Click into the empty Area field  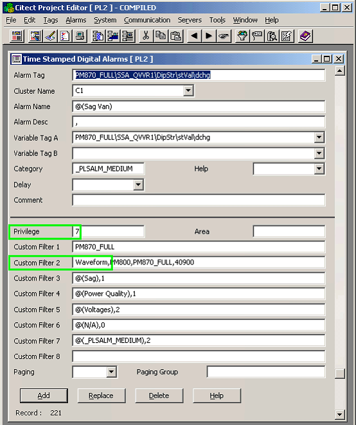pyautogui.click(x=289, y=232)
